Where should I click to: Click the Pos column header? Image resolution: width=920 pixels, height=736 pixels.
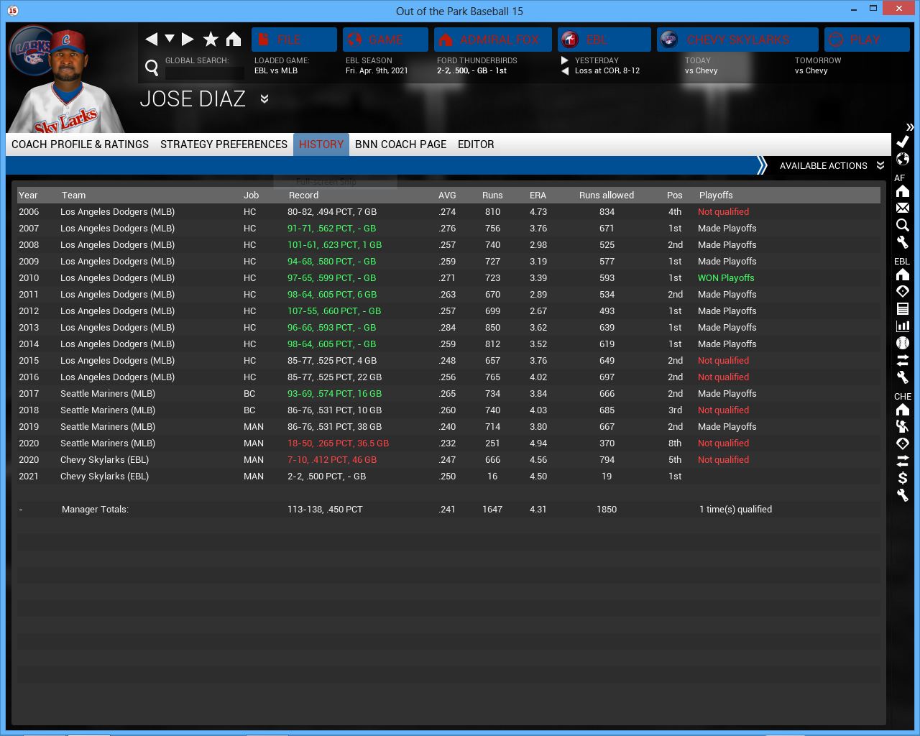point(674,195)
